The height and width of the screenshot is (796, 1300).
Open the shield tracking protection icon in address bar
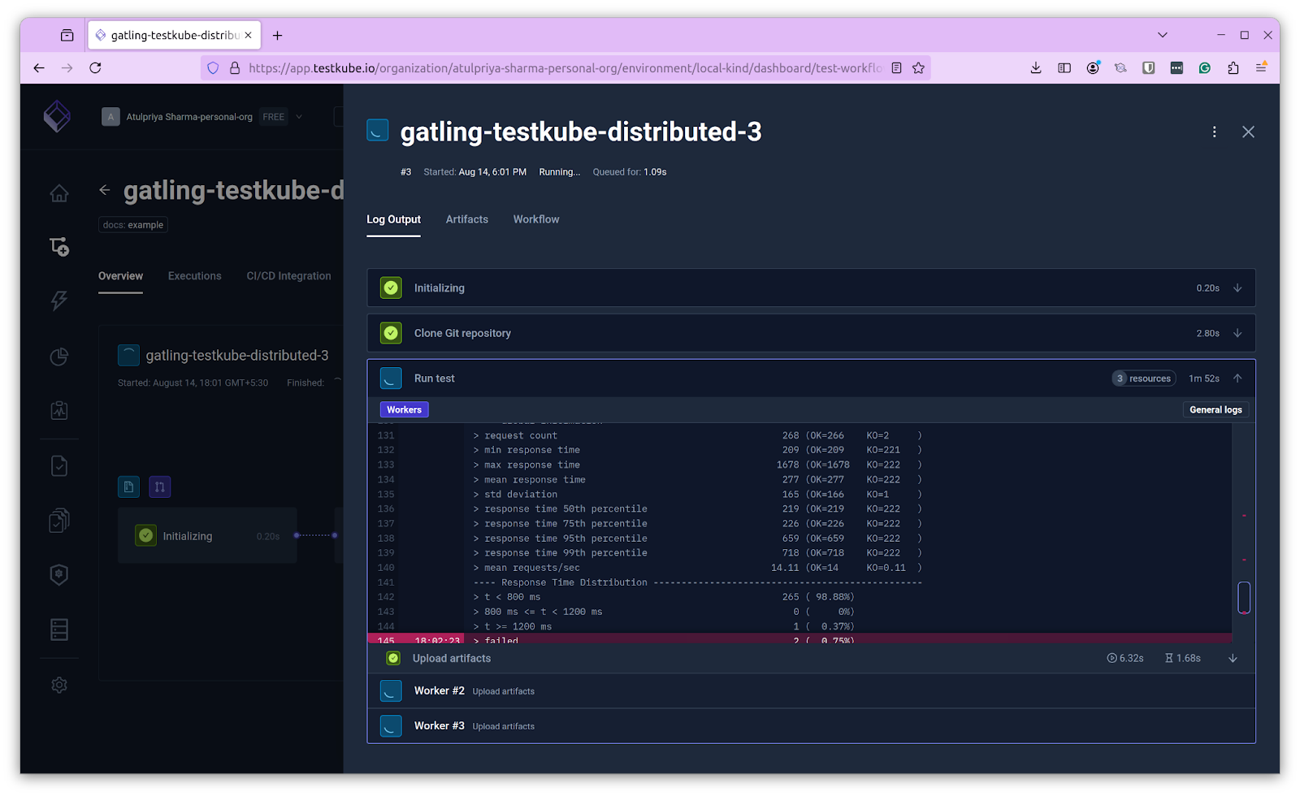(x=213, y=68)
